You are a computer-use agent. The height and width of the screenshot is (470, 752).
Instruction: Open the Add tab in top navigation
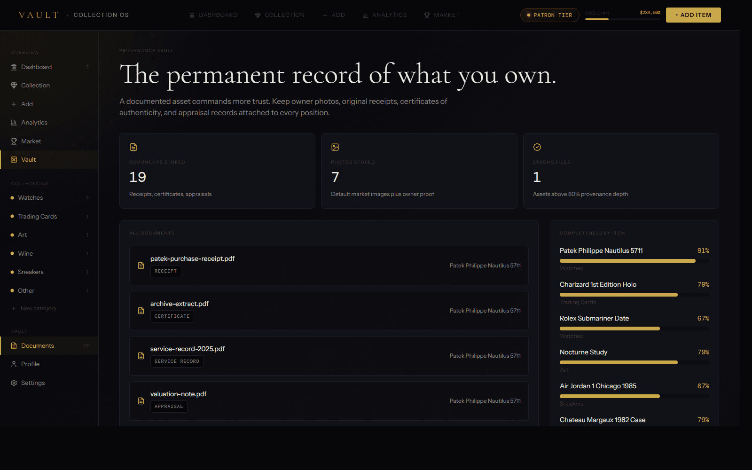(334, 15)
